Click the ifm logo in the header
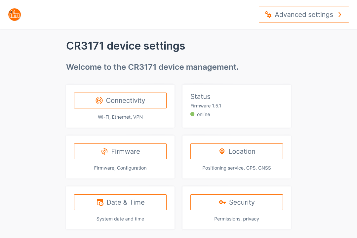This screenshot has height=238, width=357. [x=15, y=15]
